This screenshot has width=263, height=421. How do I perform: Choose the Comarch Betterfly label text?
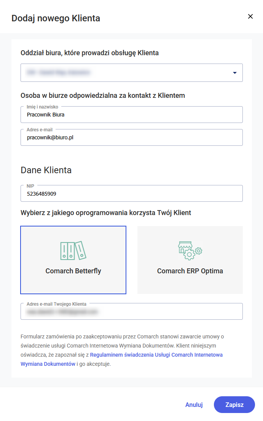73,271
